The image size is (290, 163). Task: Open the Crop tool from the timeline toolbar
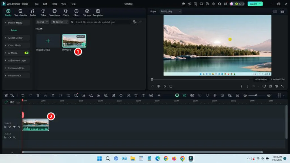coord(53,95)
